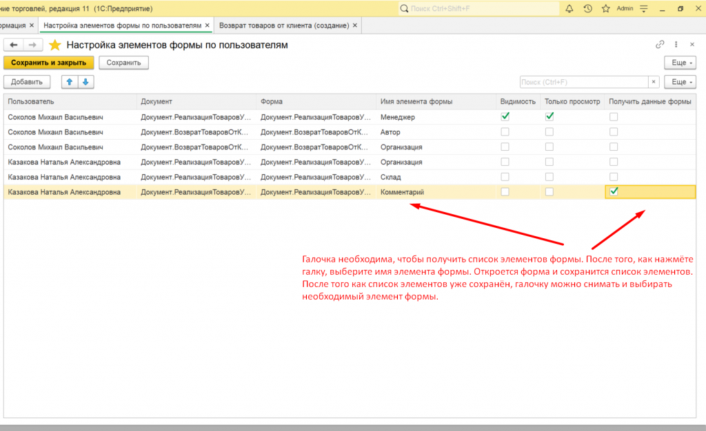Screen dimensions: 706x431
Task: Open the notifications bell icon
Action: tap(569, 8)
